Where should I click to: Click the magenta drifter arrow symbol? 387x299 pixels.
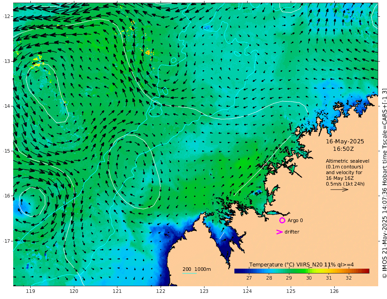(x=279, y=232)
